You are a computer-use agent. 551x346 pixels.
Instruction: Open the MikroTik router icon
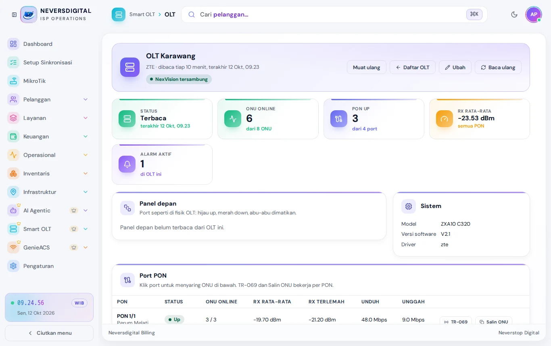tap(13, 81)
